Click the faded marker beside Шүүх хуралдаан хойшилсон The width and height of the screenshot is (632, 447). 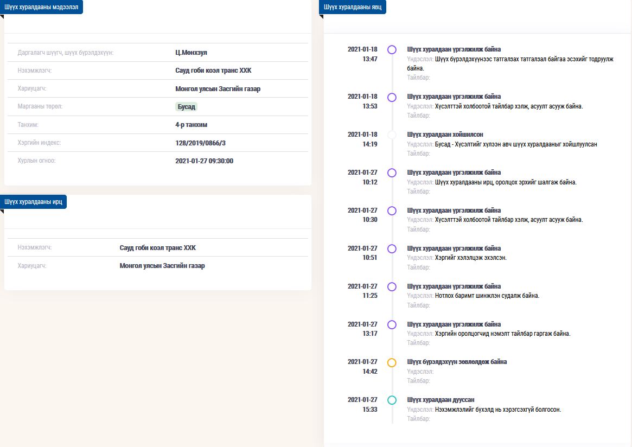(x=392, y=135)
